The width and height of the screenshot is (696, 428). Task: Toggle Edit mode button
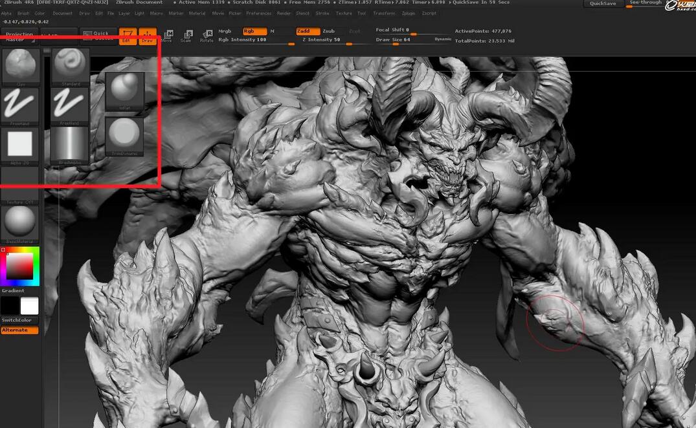pos(128,36)
